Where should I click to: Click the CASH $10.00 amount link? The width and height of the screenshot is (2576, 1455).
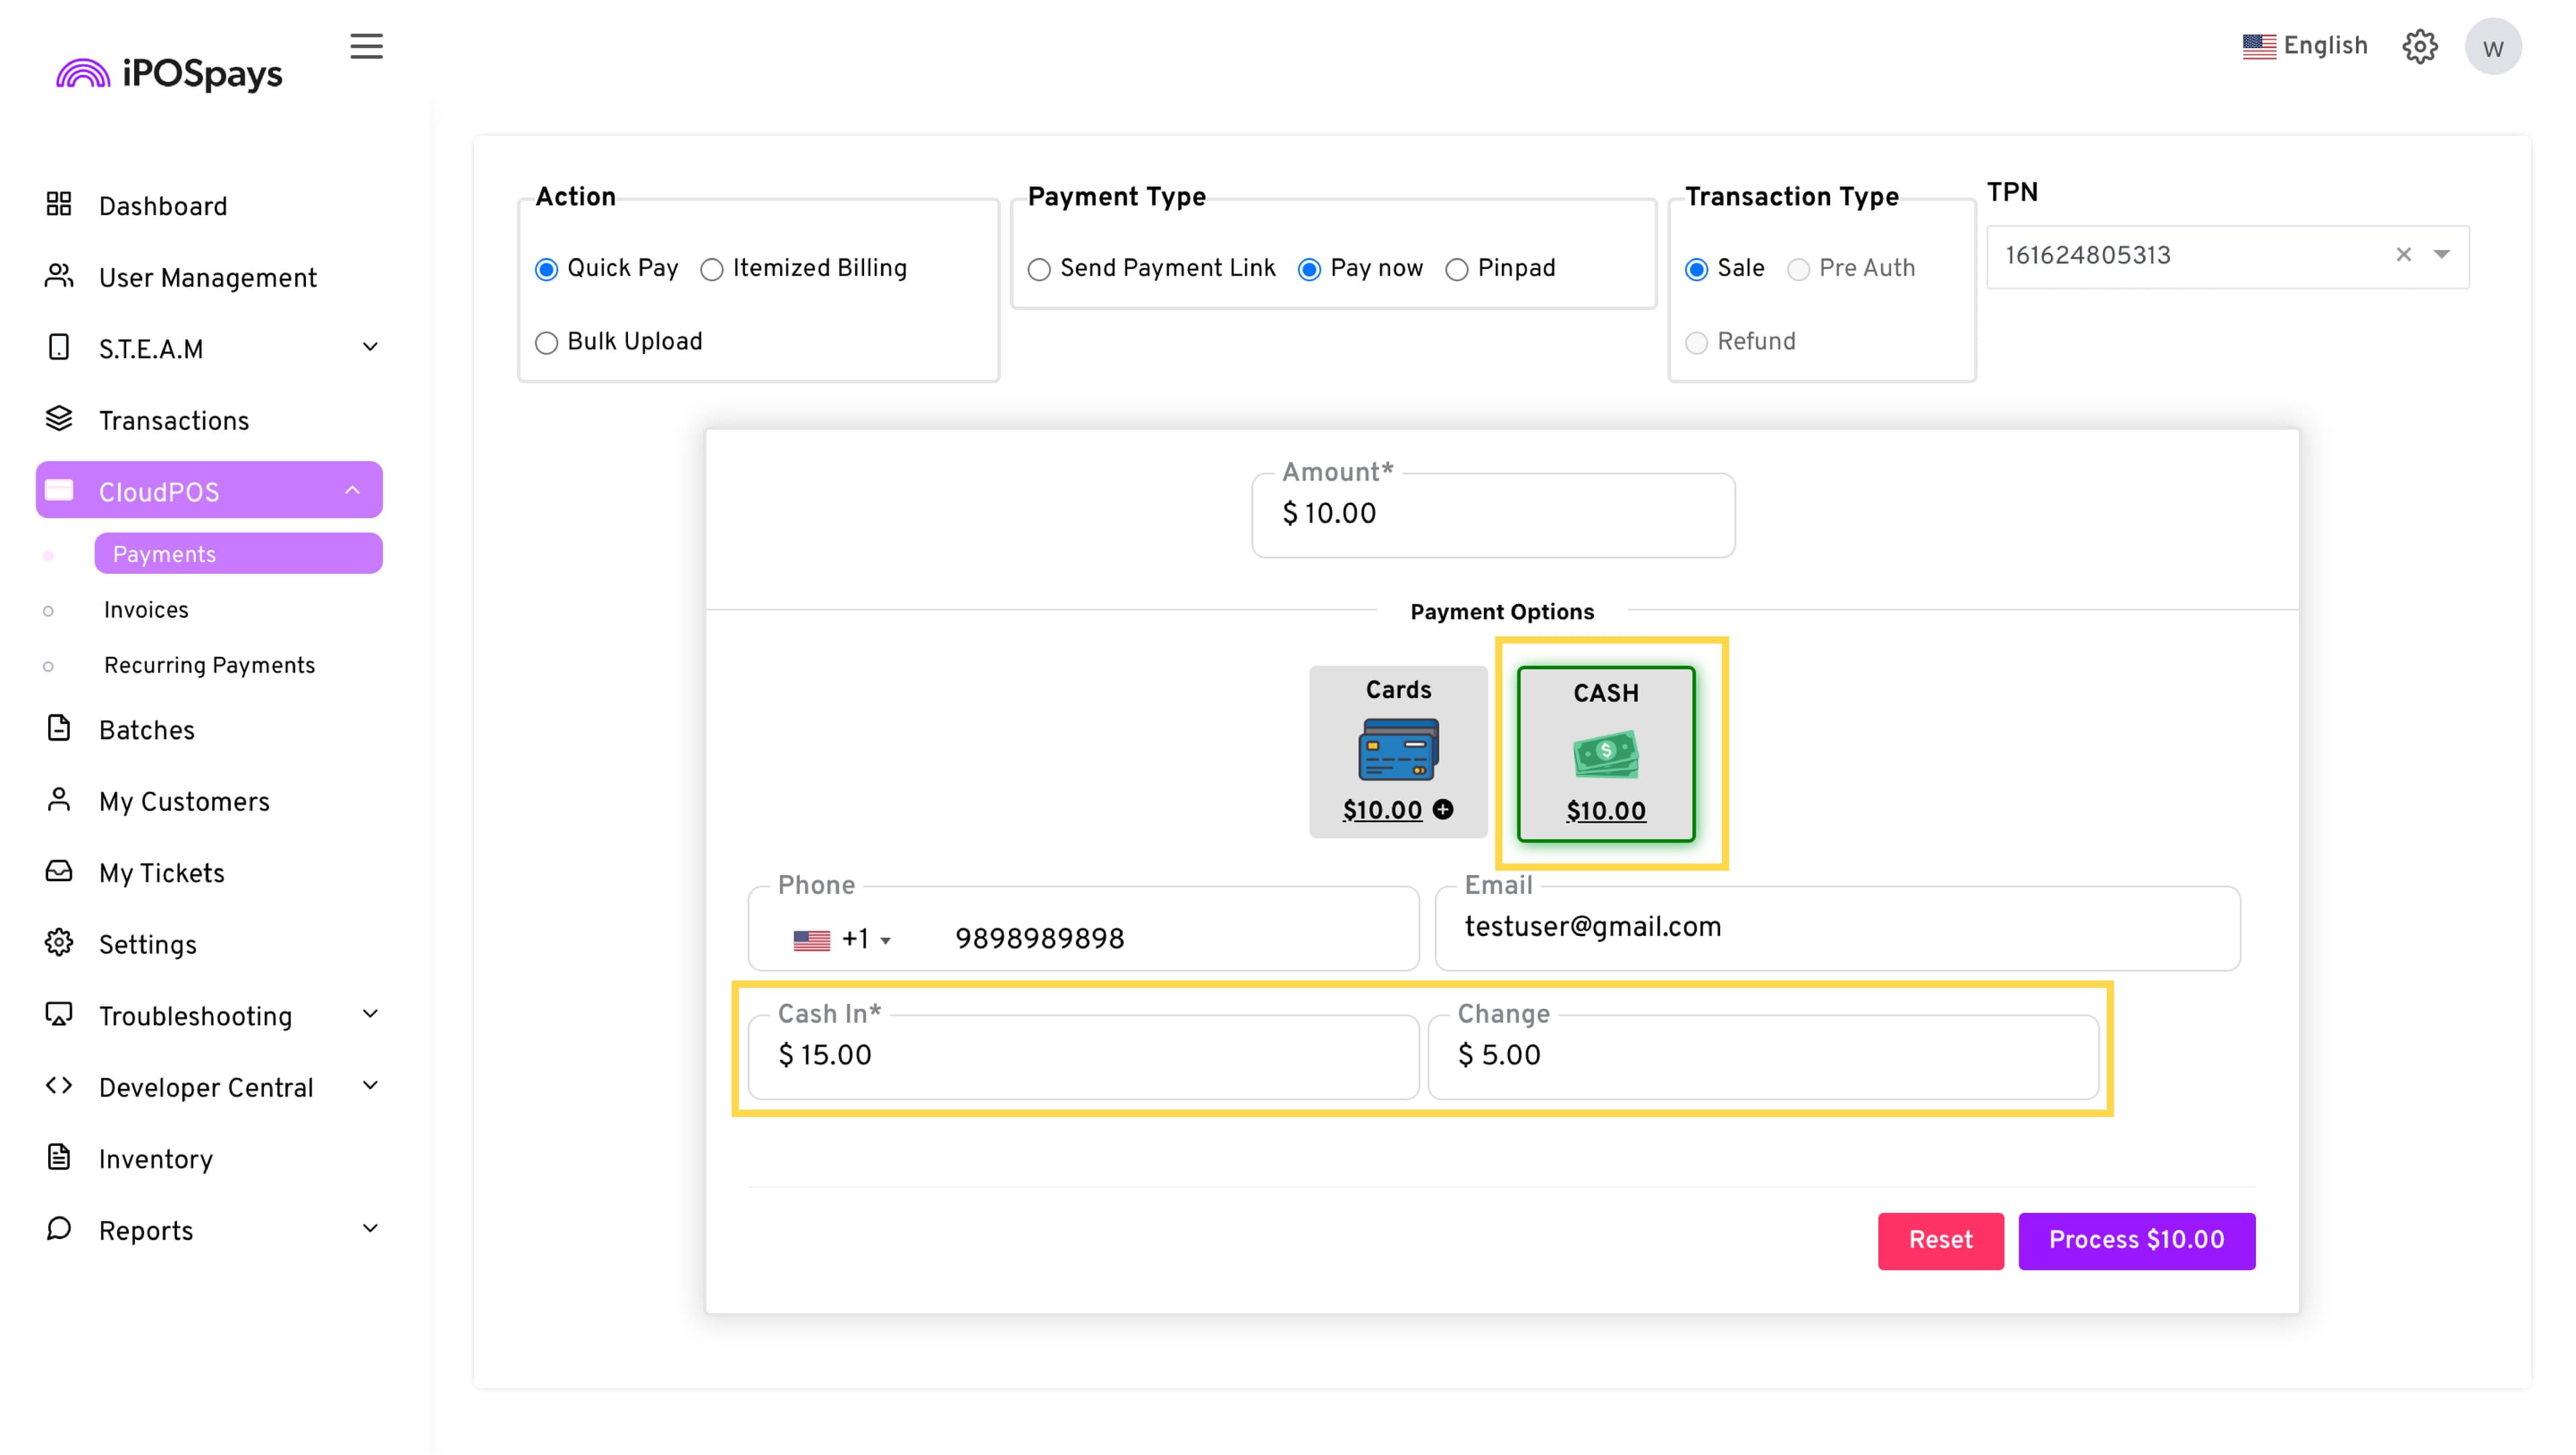pyautogui.click(x=1605, y=811)
